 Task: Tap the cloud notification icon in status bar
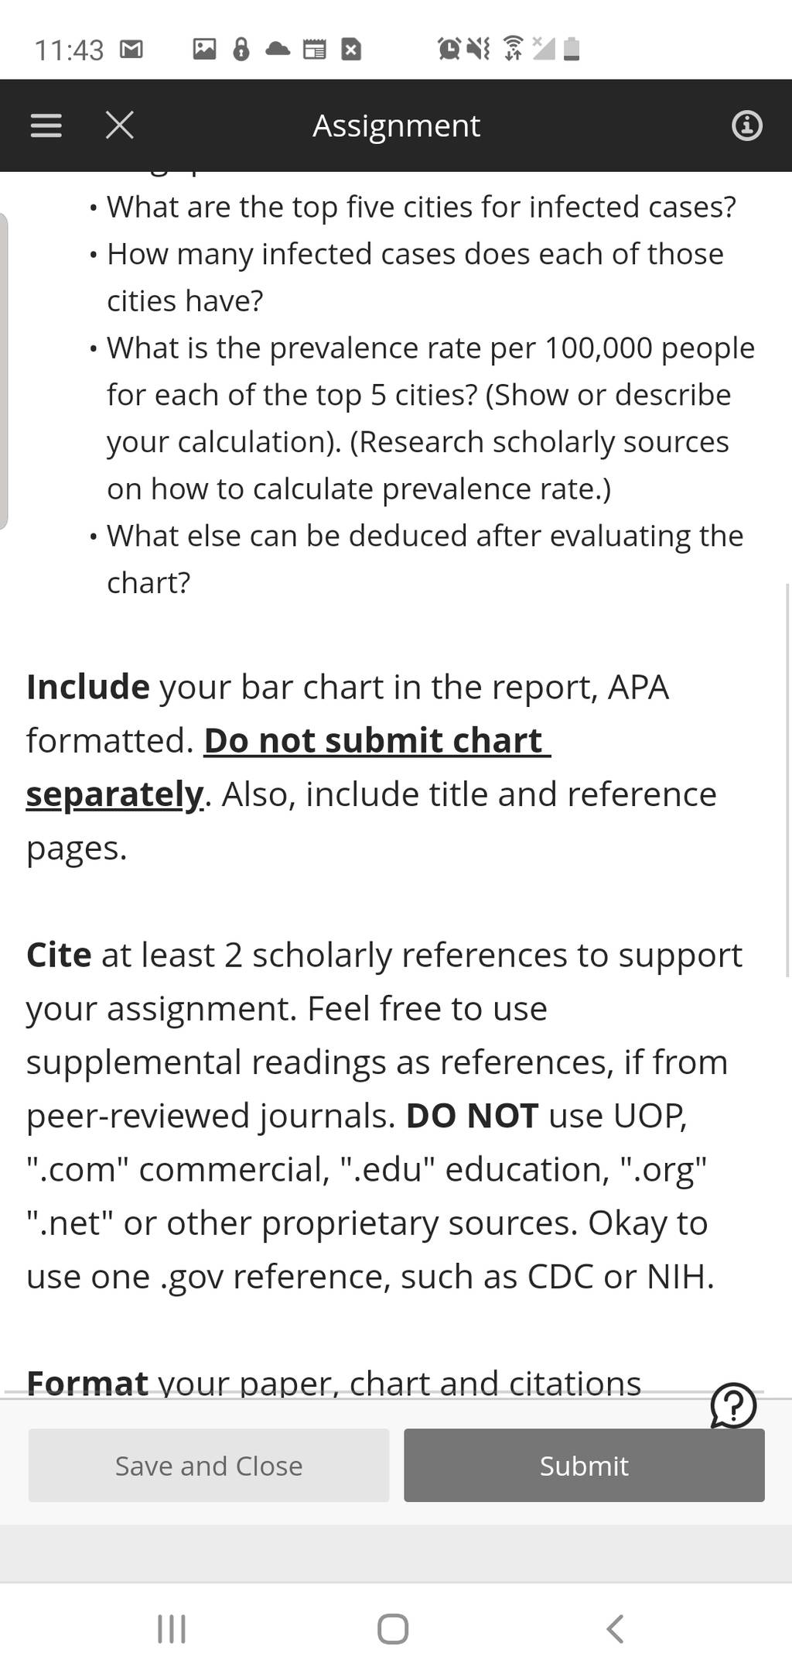278,50
